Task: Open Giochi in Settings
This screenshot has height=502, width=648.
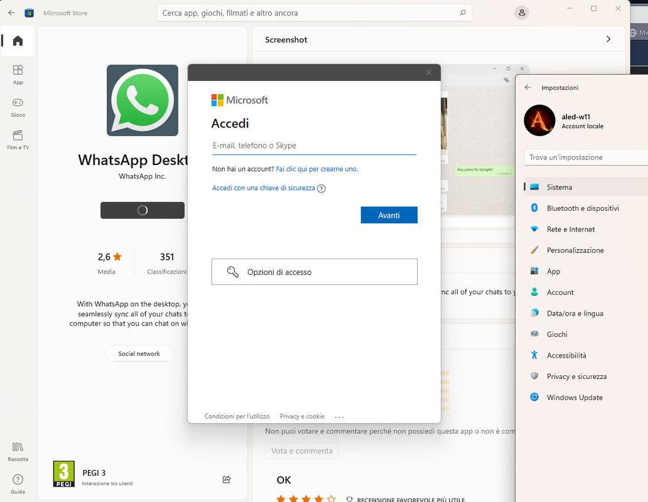Action: pos(586,334)
